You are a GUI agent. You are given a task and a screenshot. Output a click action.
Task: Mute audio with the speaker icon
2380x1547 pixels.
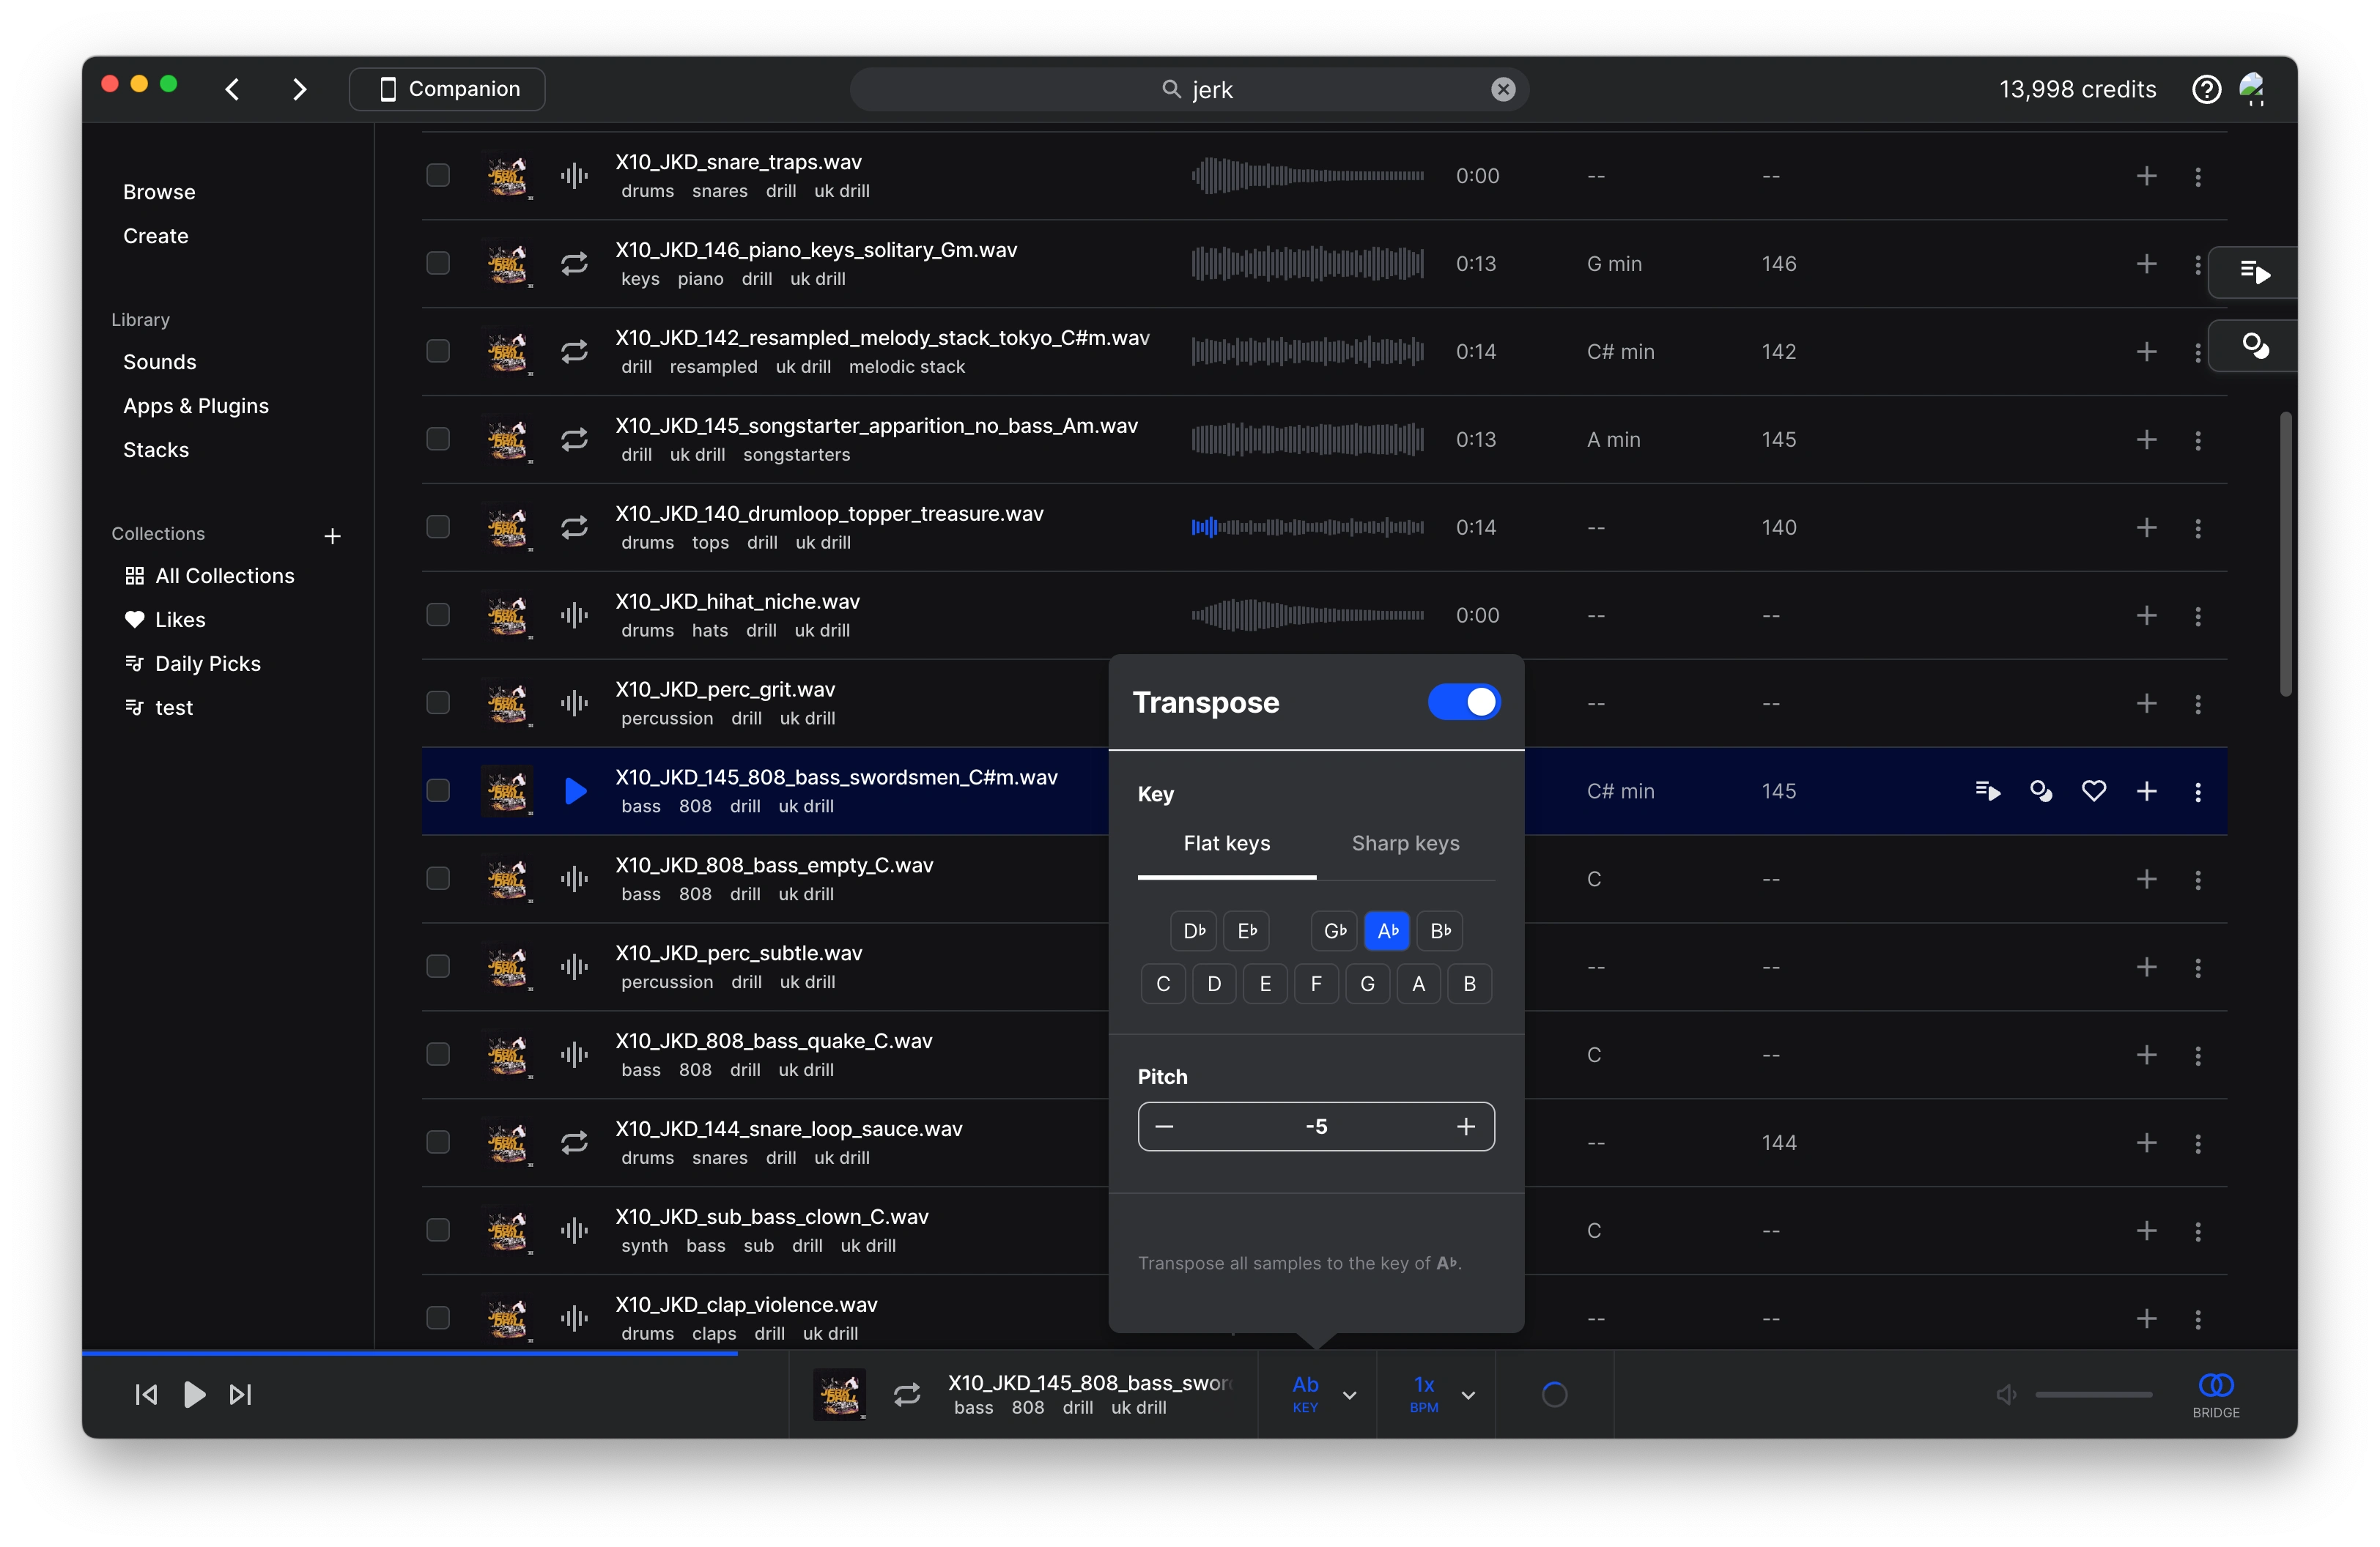pyautogui.click(x=2005, y=1394)
